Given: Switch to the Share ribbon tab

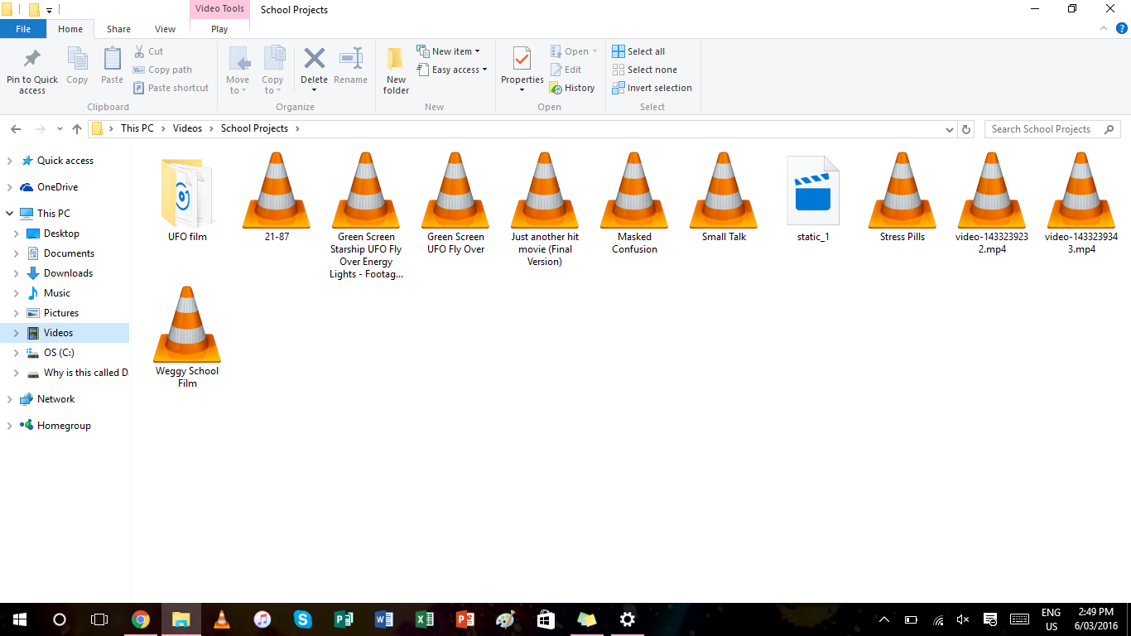Looking at the screenshot, I should [x=118, y=29].
